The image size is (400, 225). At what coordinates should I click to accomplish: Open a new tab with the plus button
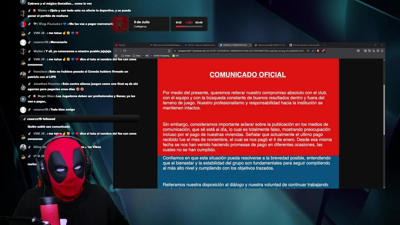(x=325, y=45)
